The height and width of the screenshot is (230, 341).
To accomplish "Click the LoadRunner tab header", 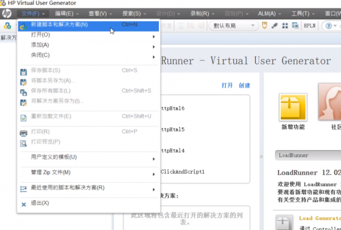I will [308, 155].
